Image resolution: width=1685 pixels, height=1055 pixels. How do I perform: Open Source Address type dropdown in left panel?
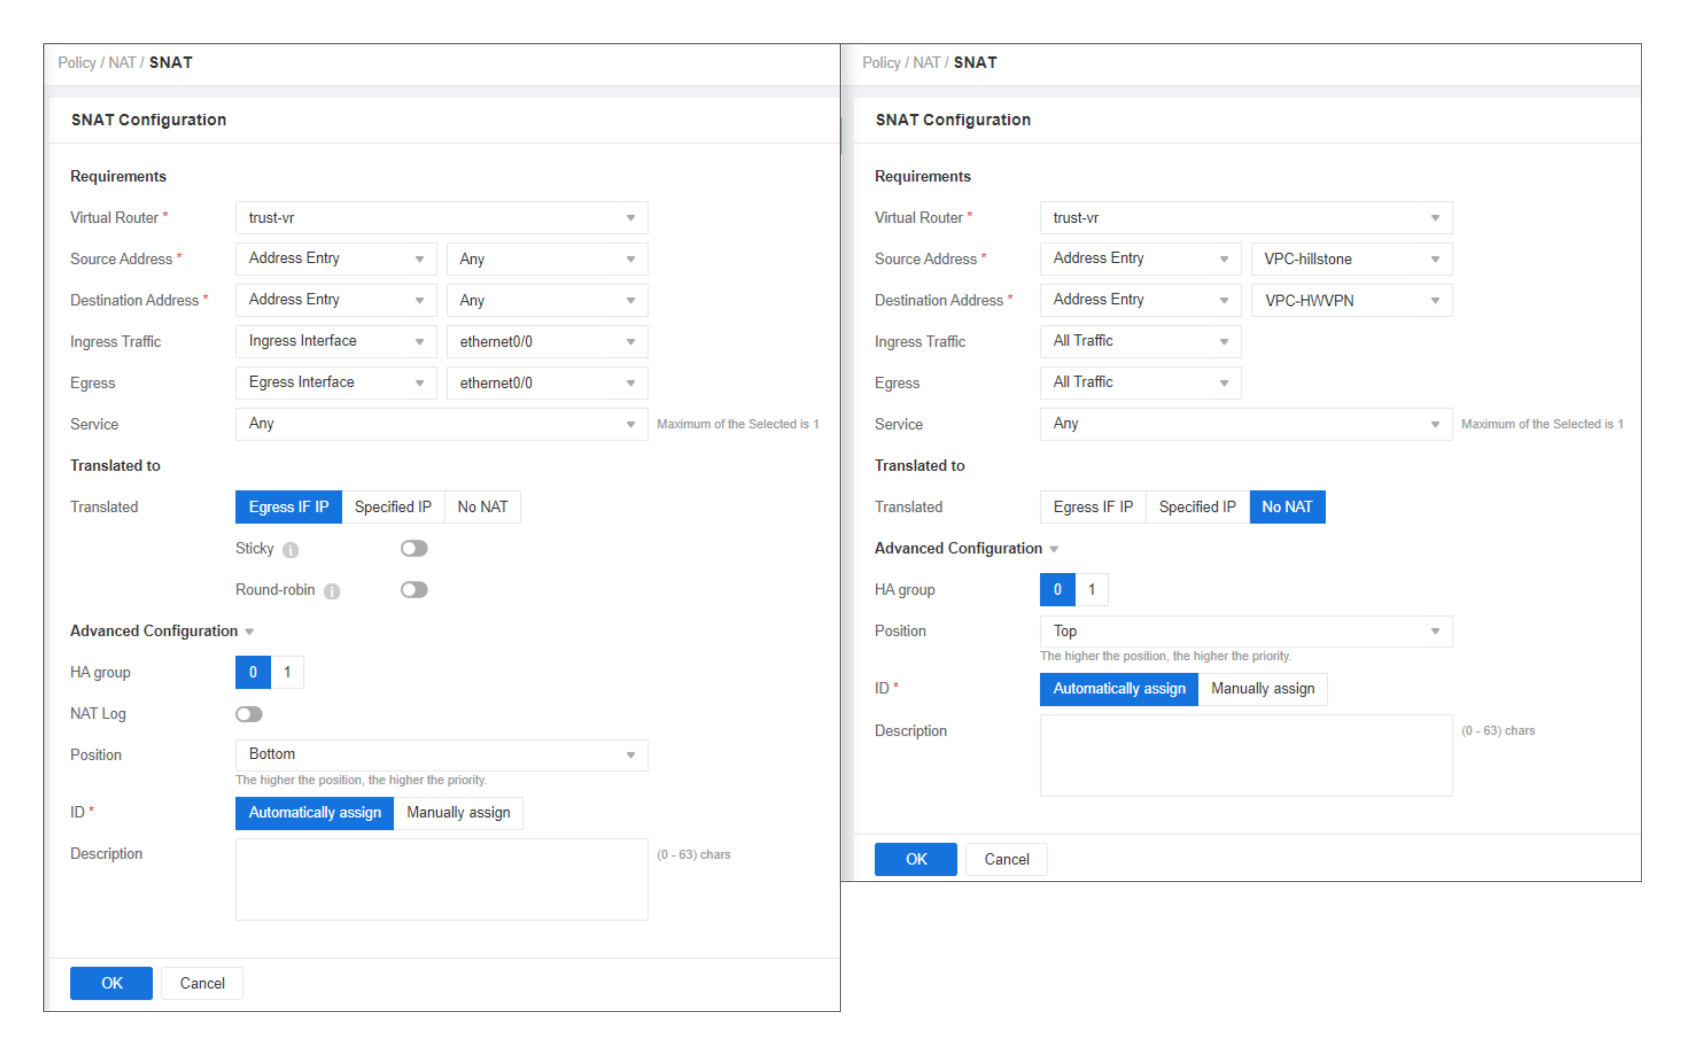point(336,259)
